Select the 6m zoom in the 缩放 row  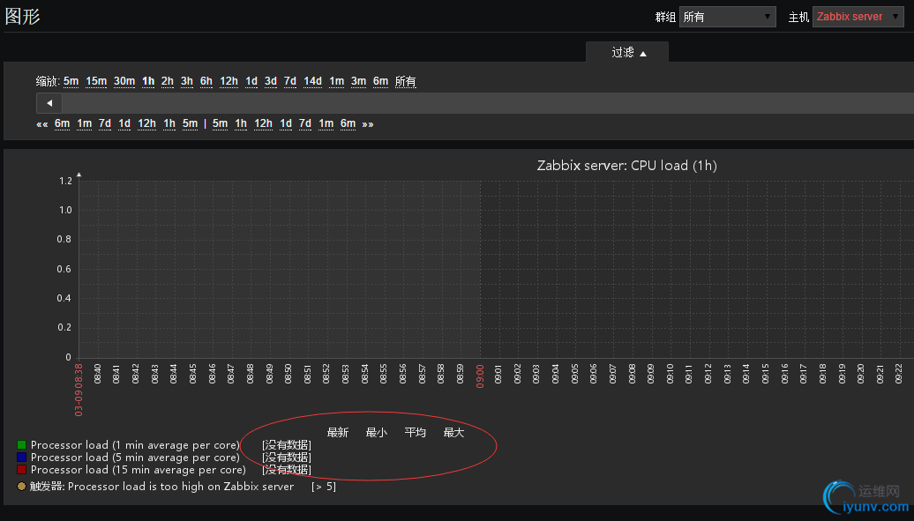point(380,81)
